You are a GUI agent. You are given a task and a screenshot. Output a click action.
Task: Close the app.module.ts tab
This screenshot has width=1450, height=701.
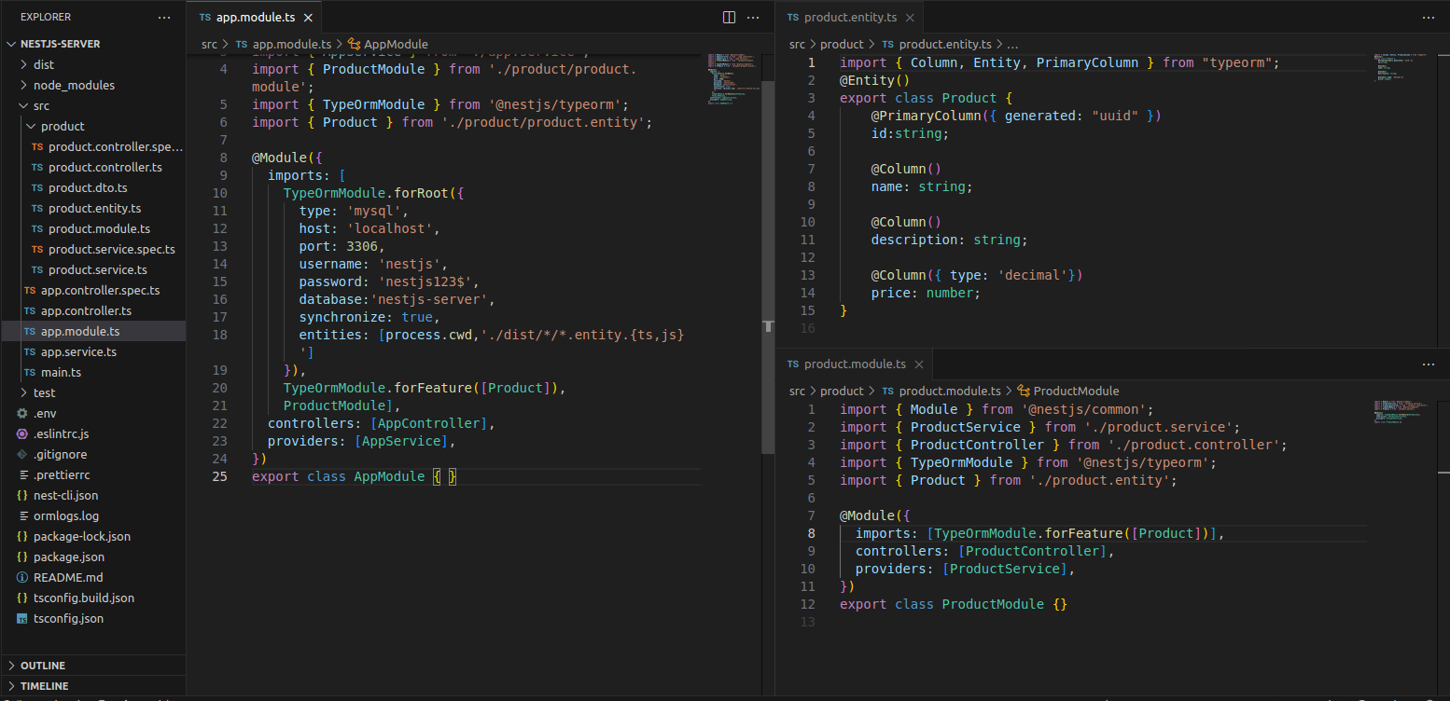[x=308, y=17]
